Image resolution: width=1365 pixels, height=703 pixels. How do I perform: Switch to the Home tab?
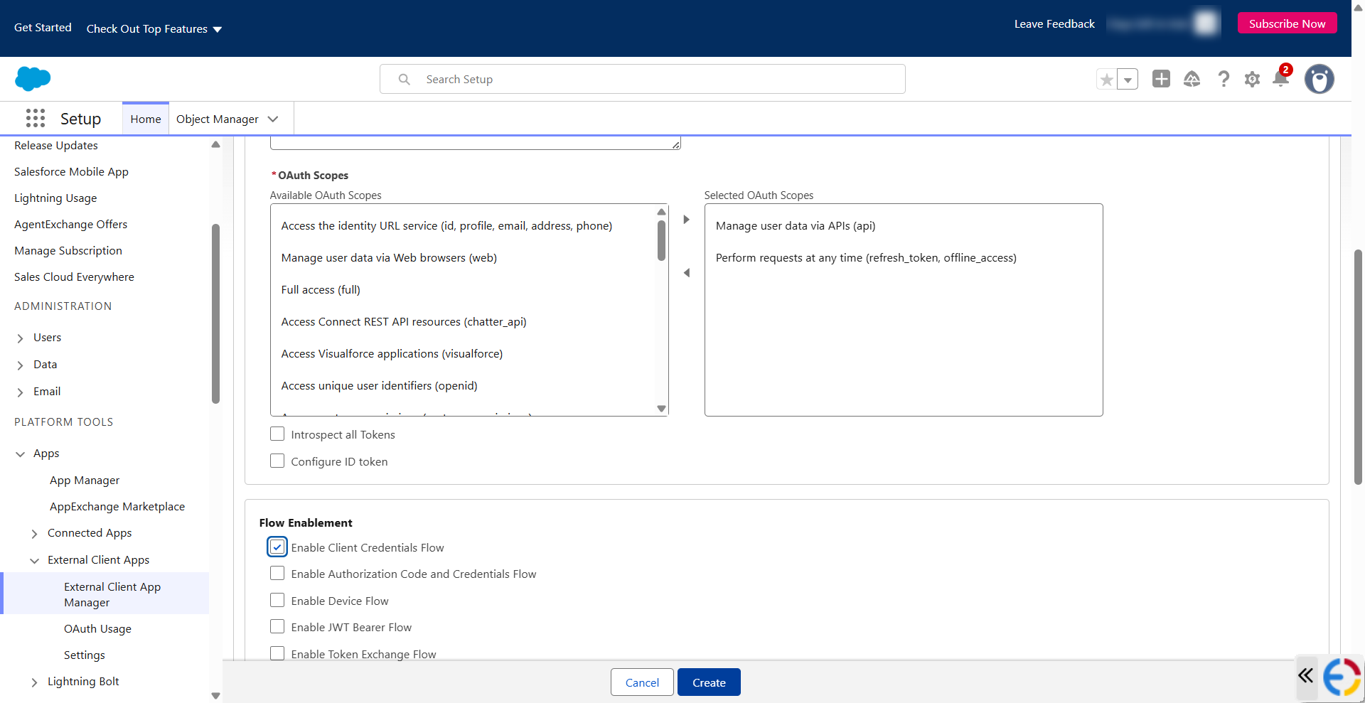146,119
